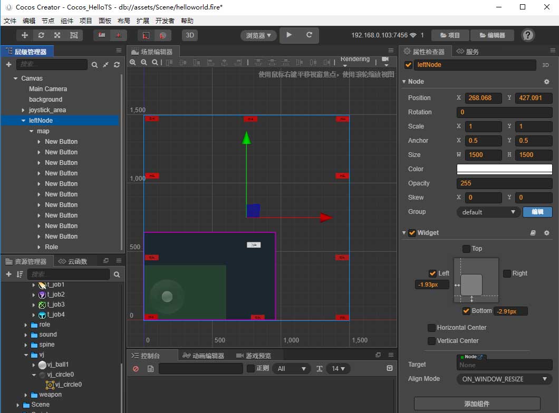Image resolution: width=559 pixels, height=413 pixels.
Task: Open help via question mark icon
Action: pos(527,35)
